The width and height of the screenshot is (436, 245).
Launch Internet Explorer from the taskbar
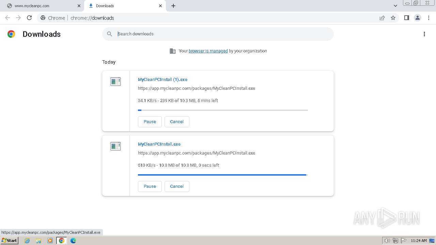(27, 241)
